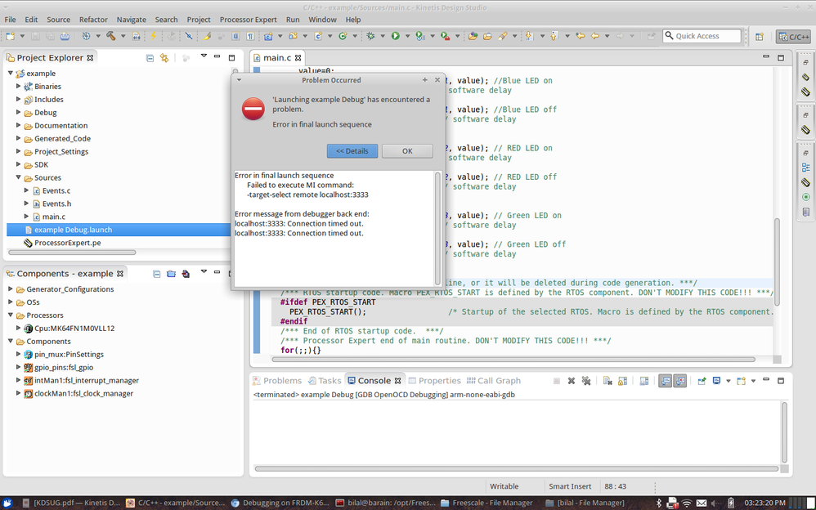Click Remove Launch X in Console toolbar
The height and width of the screenshot is (510, 816).
point(571,381)
